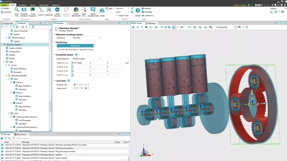Select Gearbox Globals tree item

tap(16, 48)
